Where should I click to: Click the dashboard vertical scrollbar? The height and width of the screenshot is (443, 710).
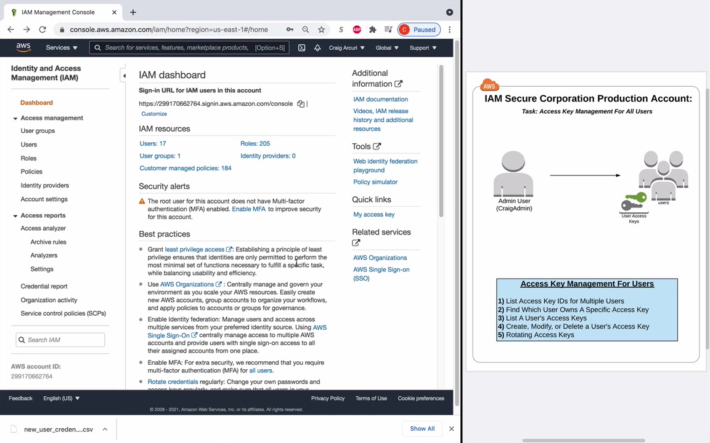click(441, 141)
